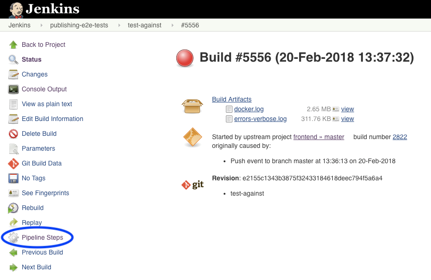Click the orange upstream project cause icon
Viewport: 431px width, 280px height.
point(193,137)
